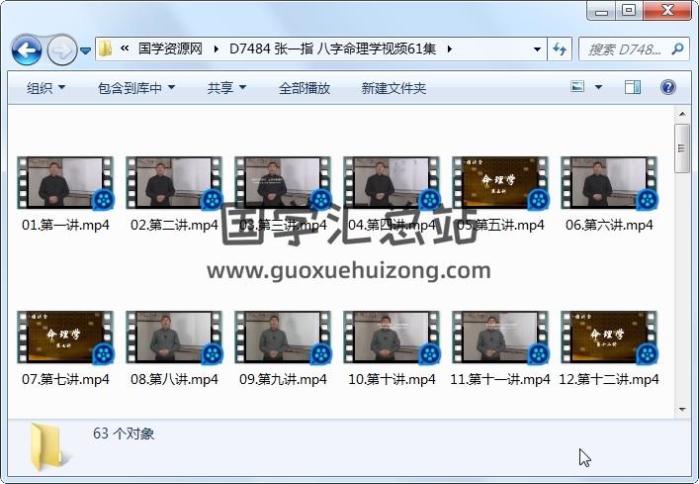Select the 01.第一讲.mp4 video thumbnail
Screen dimensions: 699x484
[65, 183]
